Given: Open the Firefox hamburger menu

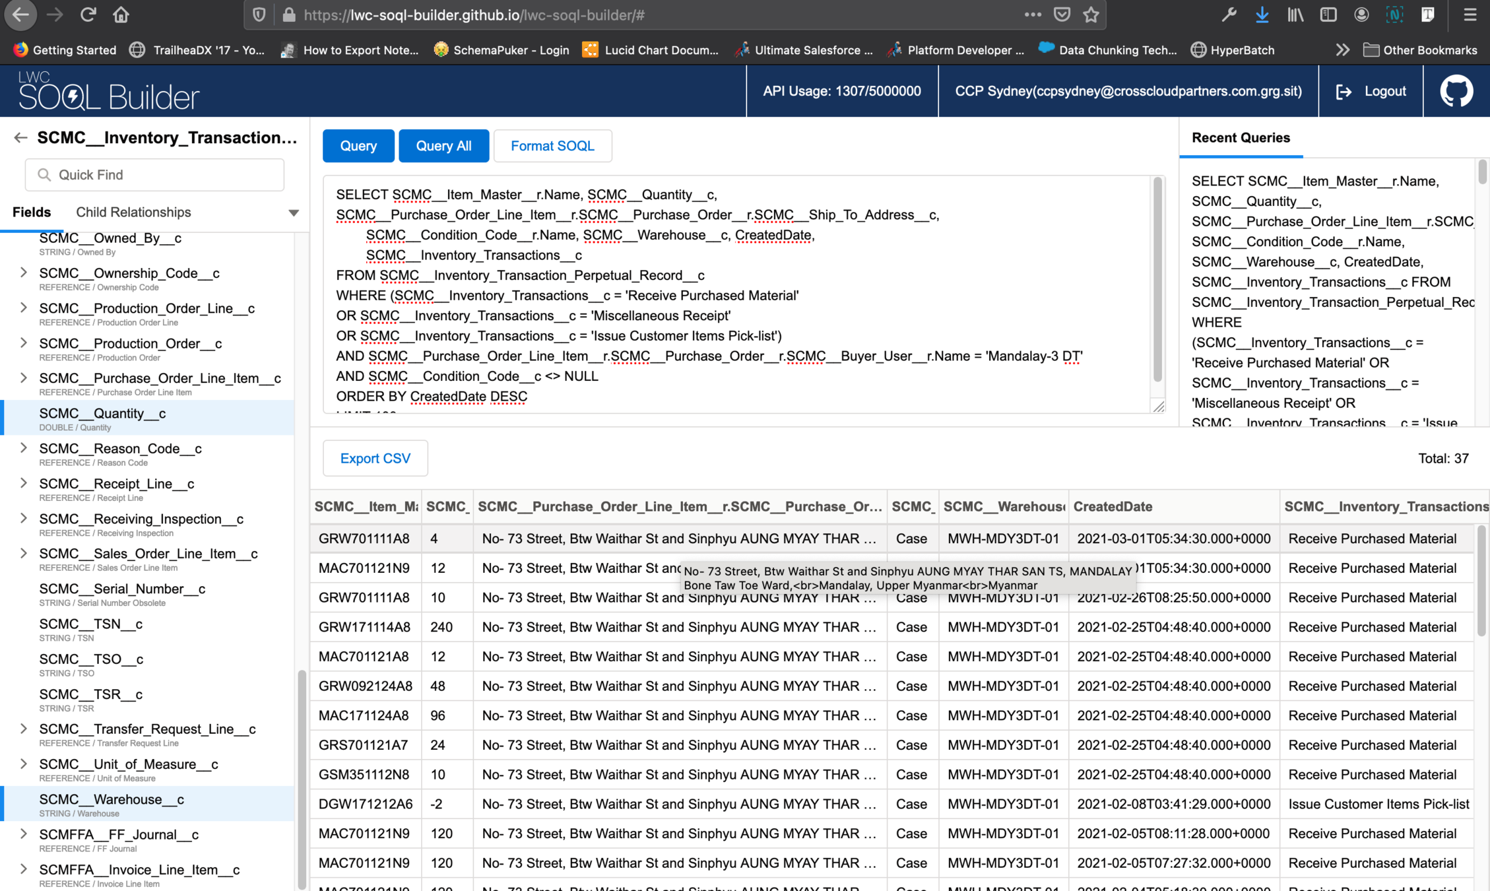Looking at the screenshot, I should (x=1470, y=15).
